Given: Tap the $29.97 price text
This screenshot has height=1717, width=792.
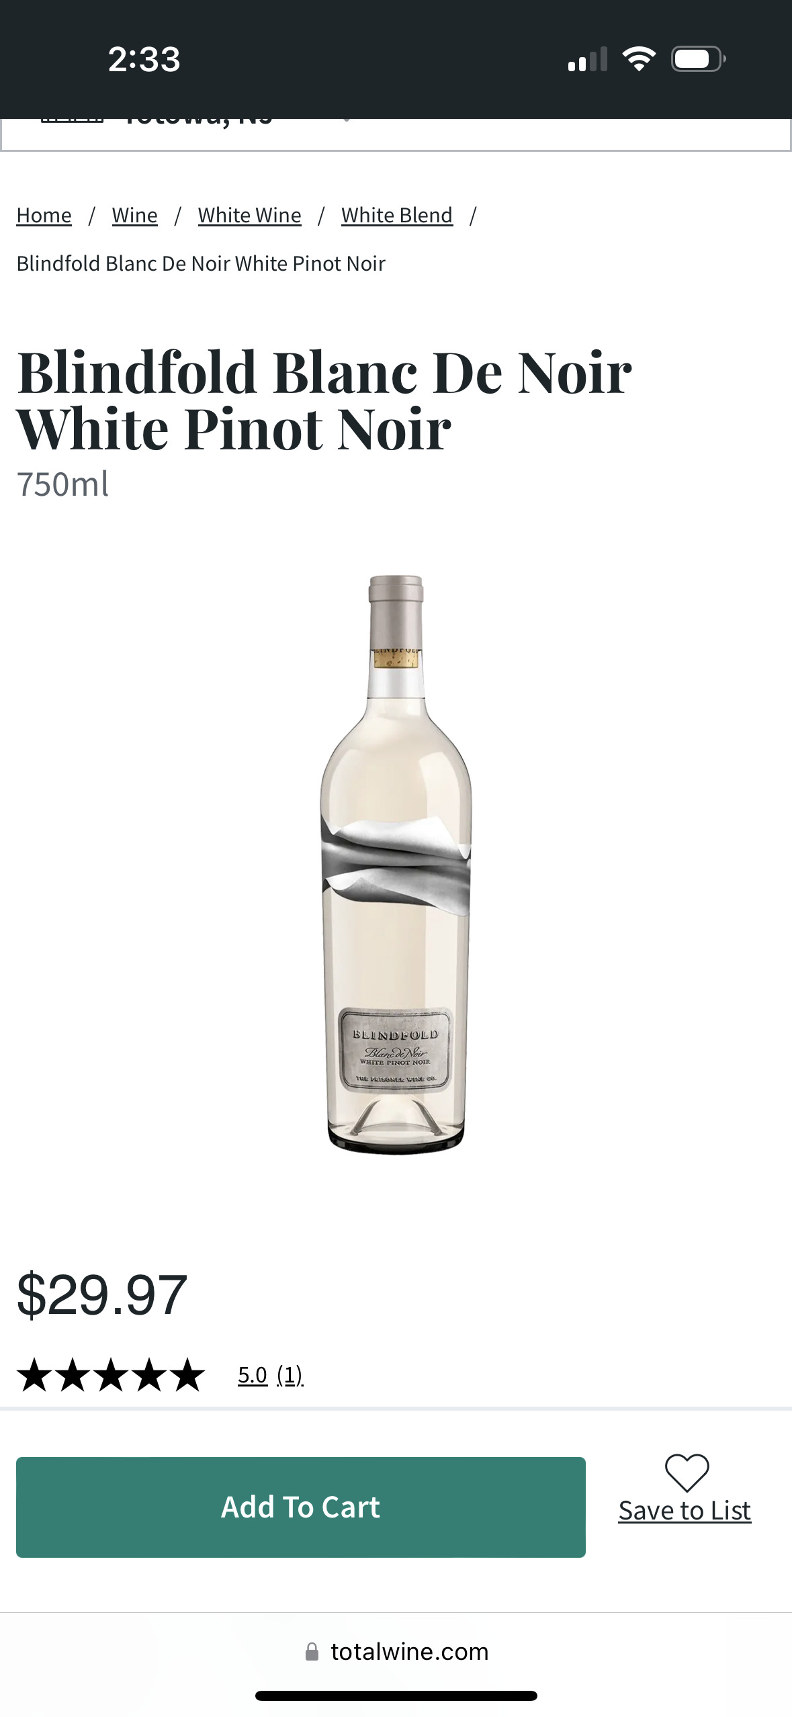Looking at the screenshot, I should tap(102, 1294).
